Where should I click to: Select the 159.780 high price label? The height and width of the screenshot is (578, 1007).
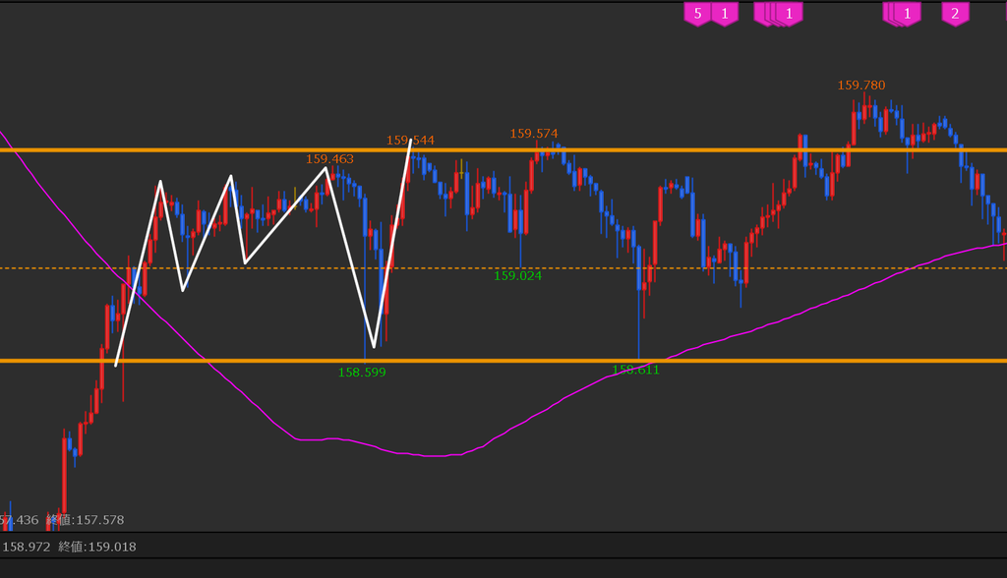click(861, 86)
